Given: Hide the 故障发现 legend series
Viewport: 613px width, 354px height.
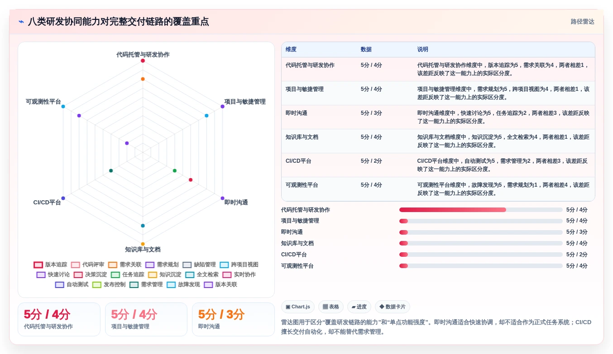Looking at the screenshot, I should 183,285.
